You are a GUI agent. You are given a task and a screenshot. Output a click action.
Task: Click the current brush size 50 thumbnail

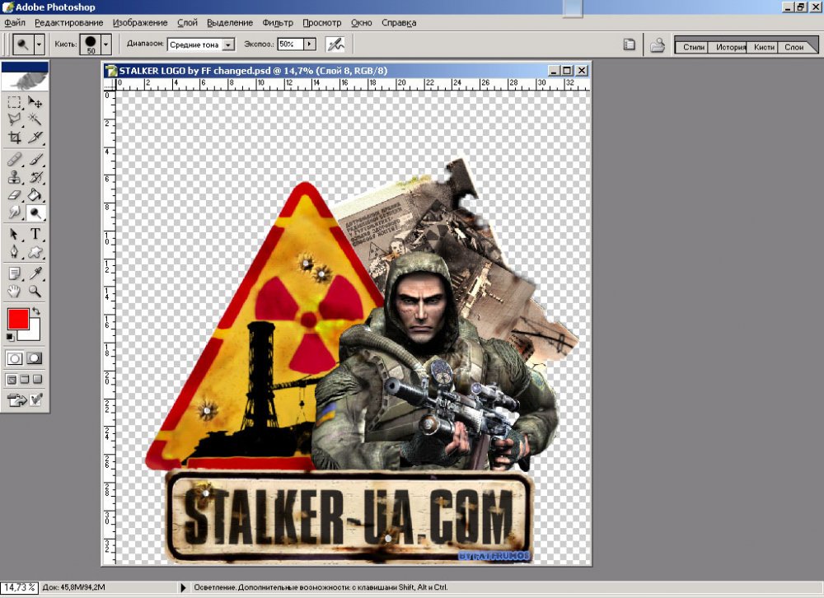coord(91,44)
